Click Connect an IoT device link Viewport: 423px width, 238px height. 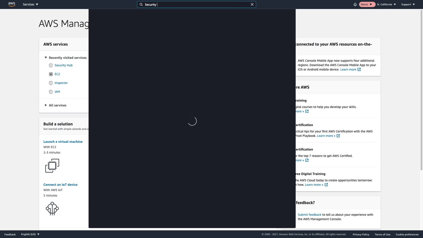pyautogui.click(x=60, y=184)
